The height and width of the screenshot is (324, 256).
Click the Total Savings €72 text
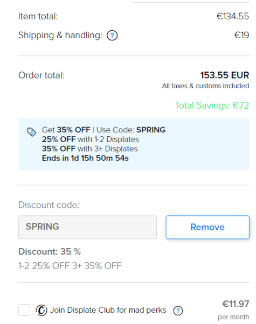pyautogui.click(x=212, y=105)
